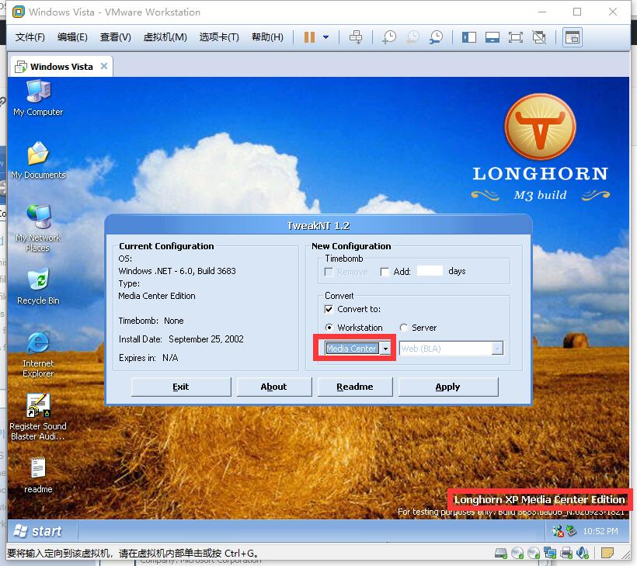Click the CD/DVD icon next to hard disk

pyautogui.click(x=517, y=553)
